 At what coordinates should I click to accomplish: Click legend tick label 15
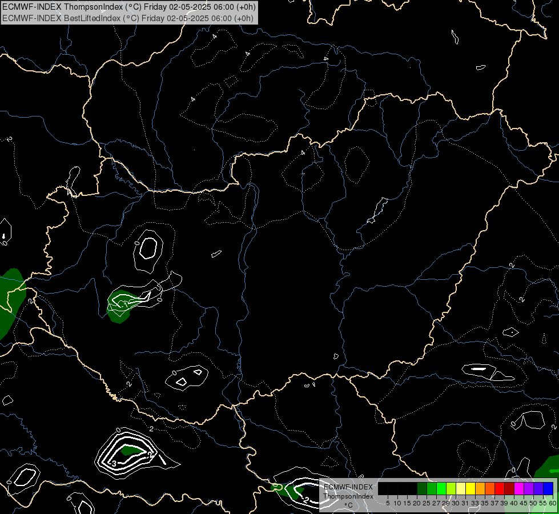click(x=407, y=503)
